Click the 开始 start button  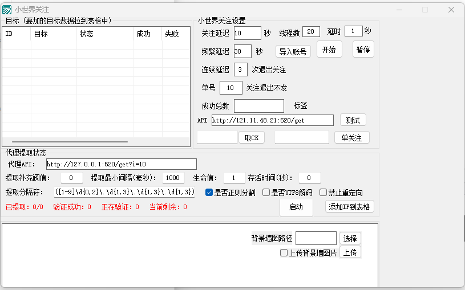329,50
